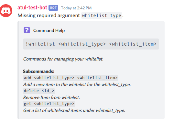
Task: Click 'Add a new item to the whitelist' description
Action: click(77, 84)
